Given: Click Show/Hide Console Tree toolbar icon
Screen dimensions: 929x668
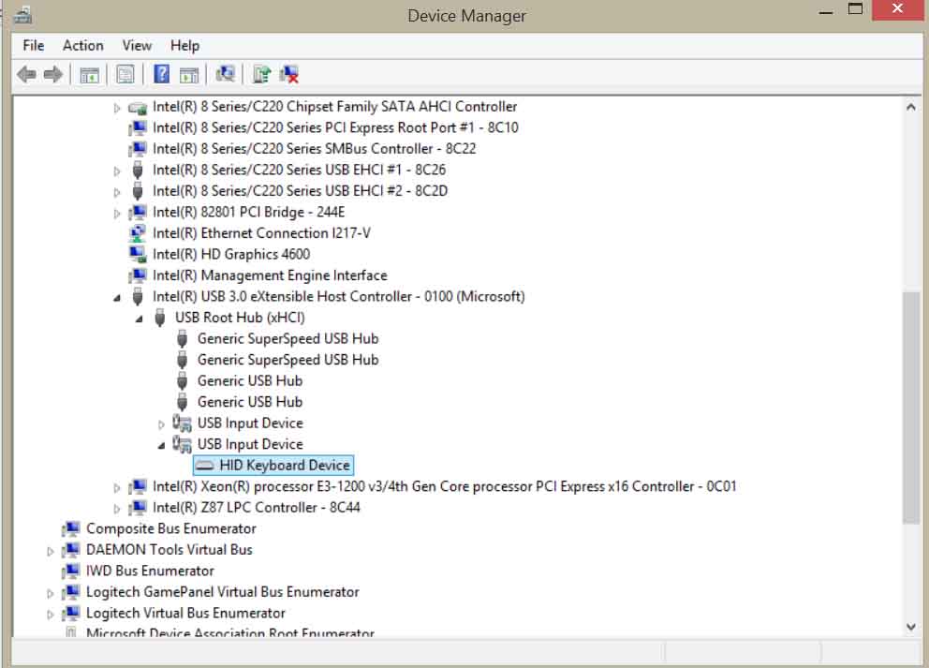Looking at the screenshot, I should click(x=90, y=75).
